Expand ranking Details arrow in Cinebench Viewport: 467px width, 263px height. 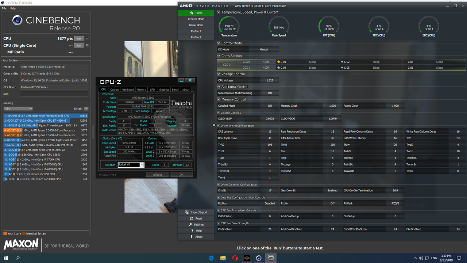click(x=86, y=108)
